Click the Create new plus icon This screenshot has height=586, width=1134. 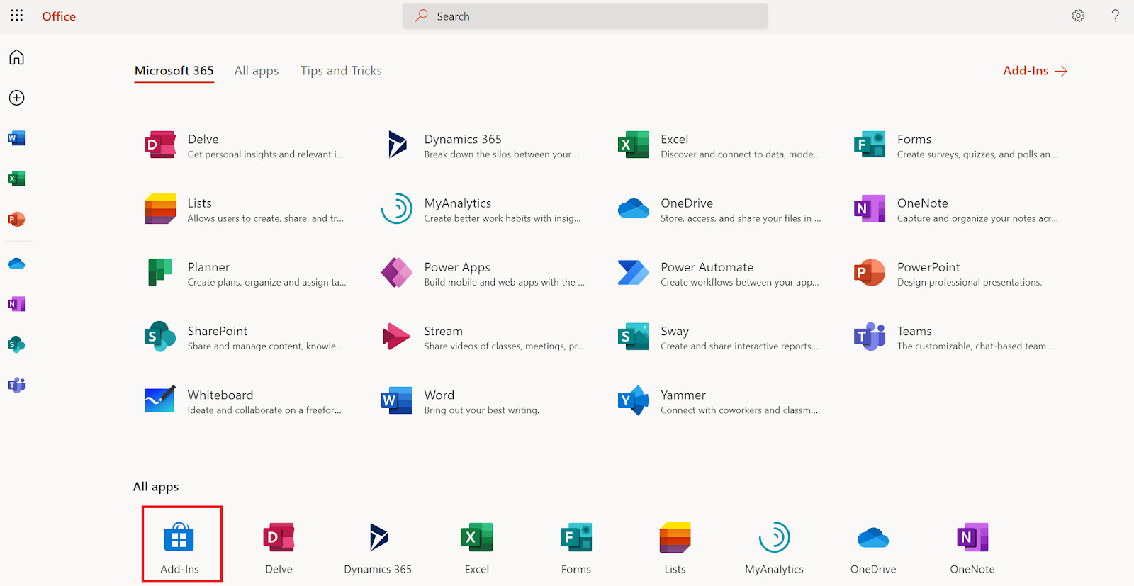(x=16, y=98)
